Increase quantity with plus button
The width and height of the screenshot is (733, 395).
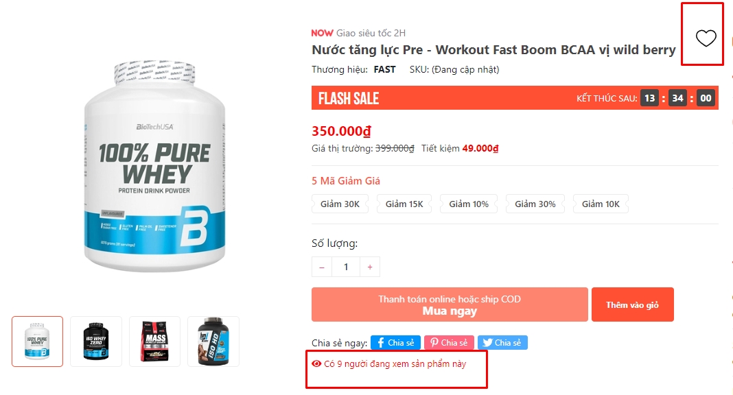[370, 267]
